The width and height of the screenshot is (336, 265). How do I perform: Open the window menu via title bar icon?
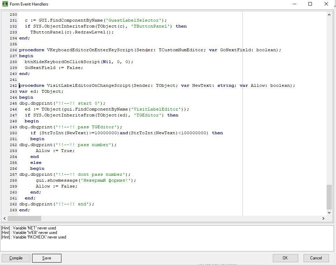(x=5, y=4)
